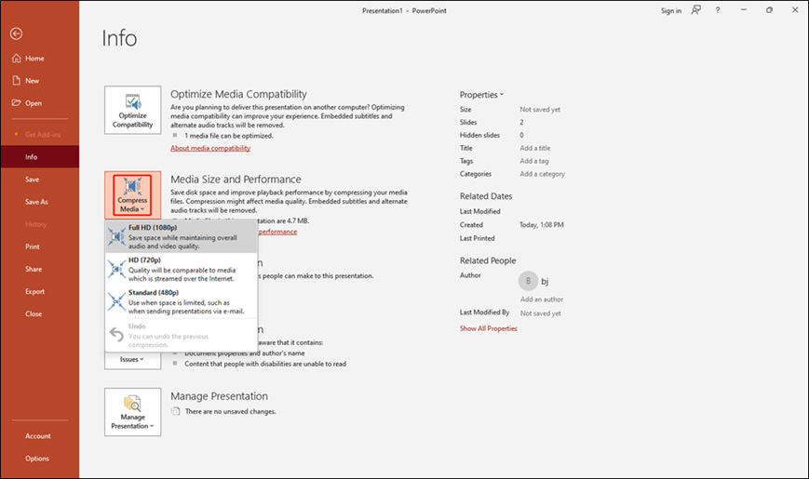Image resolution: width=809 pixels, height=479 pixels.
Task: Restore down the PowerPoint window
Action: point(769,10)
